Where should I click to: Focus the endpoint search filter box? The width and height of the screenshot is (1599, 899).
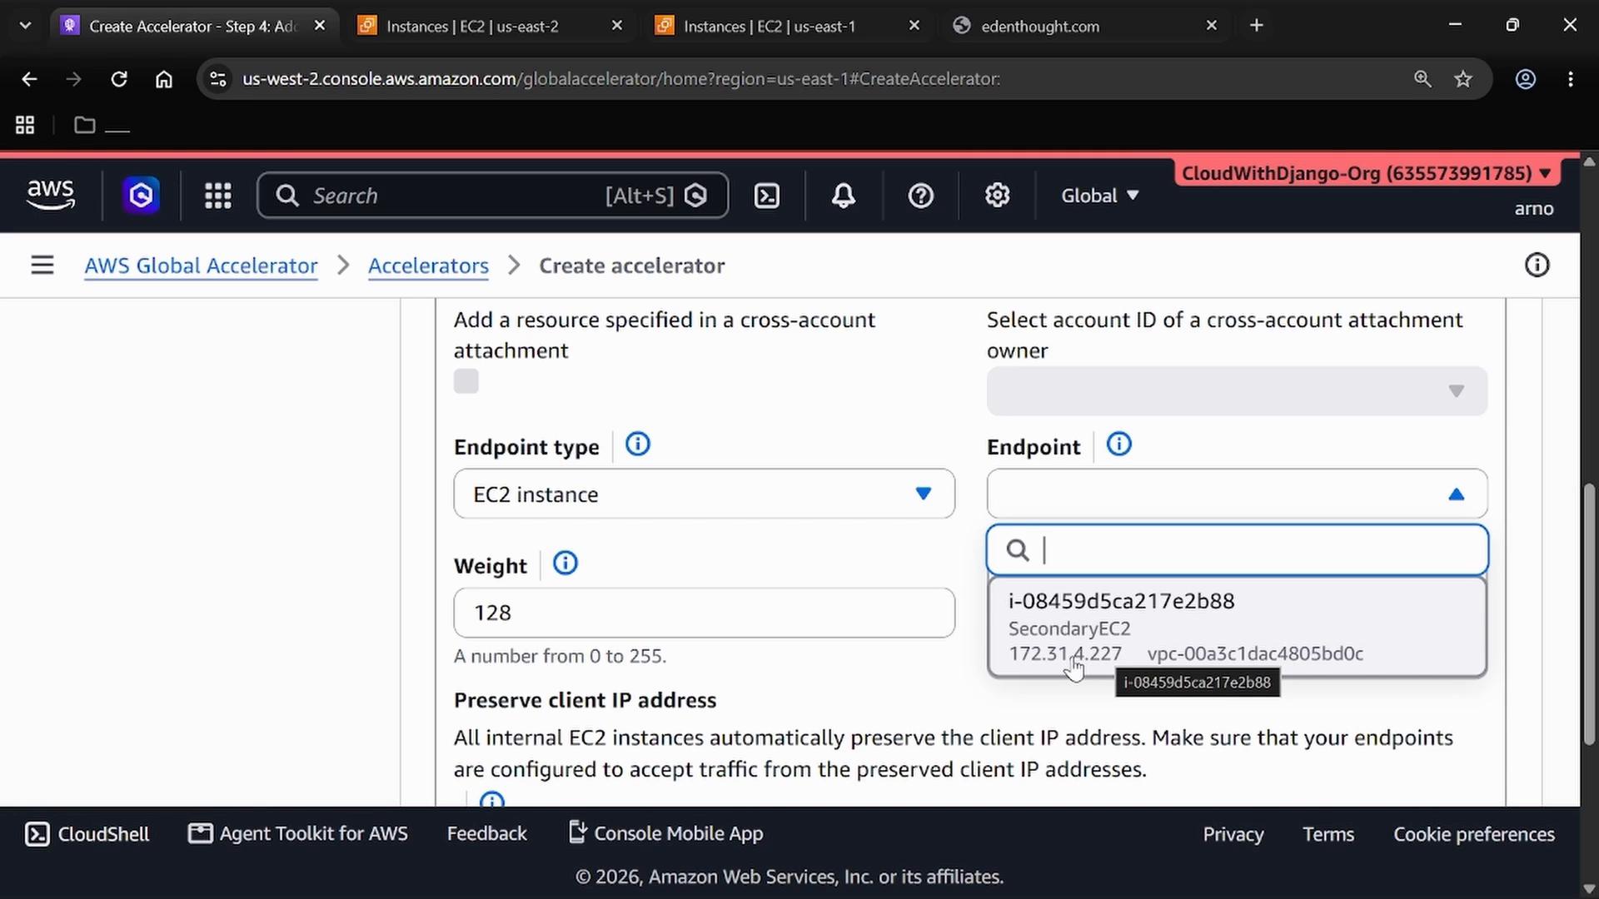[1237, 549]
